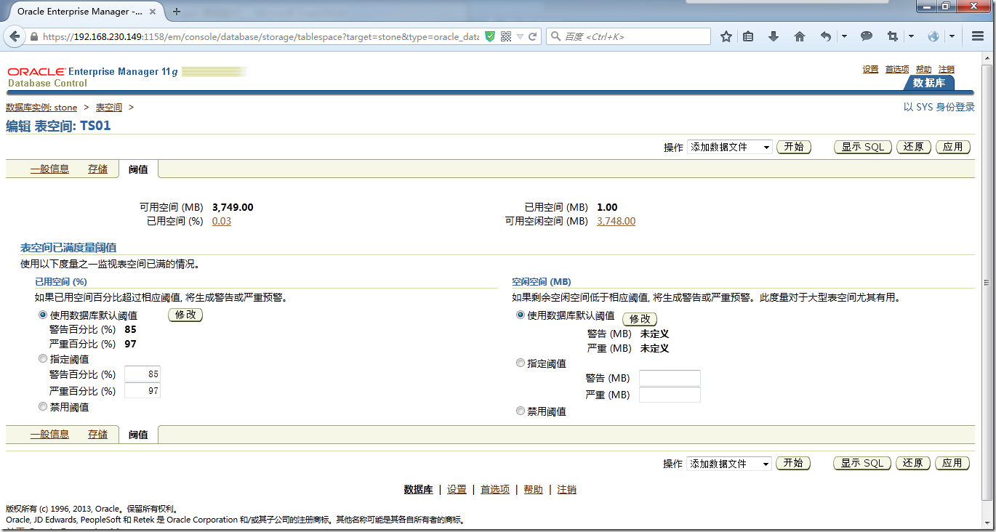Open the 数据库 tab in the header
The height and width of the screenshot is (532, 996).
pyautogui.click(x=929, y=83)
